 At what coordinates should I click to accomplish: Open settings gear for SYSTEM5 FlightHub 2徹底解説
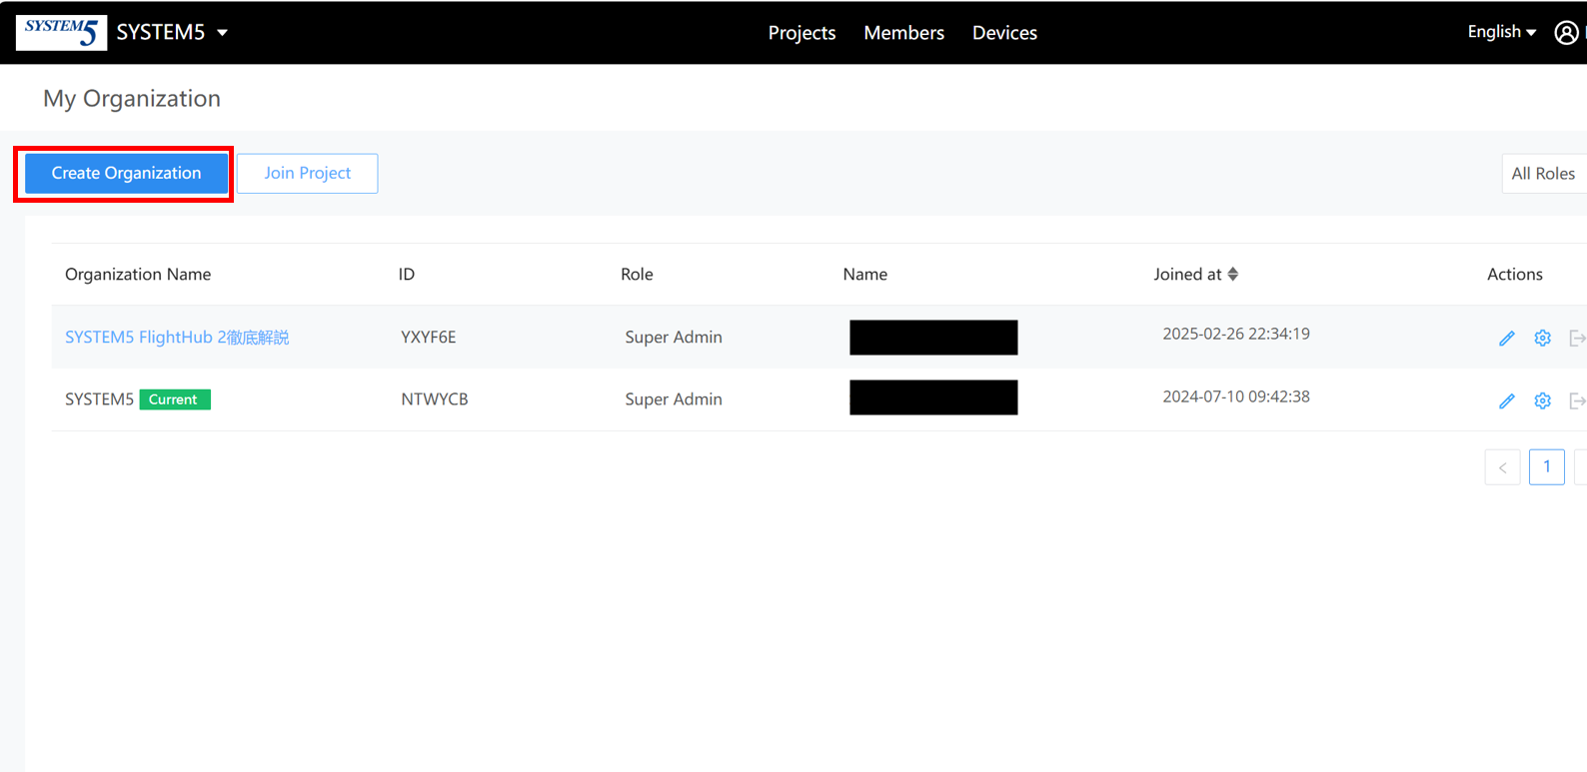(1543, 339)
